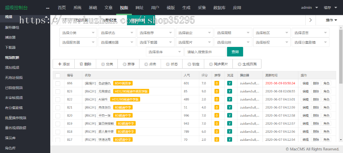The width and height of the screenshot is (343, 153).
Task: Open the 选择分类 dropdown
Action: click(x=78, y=33)
